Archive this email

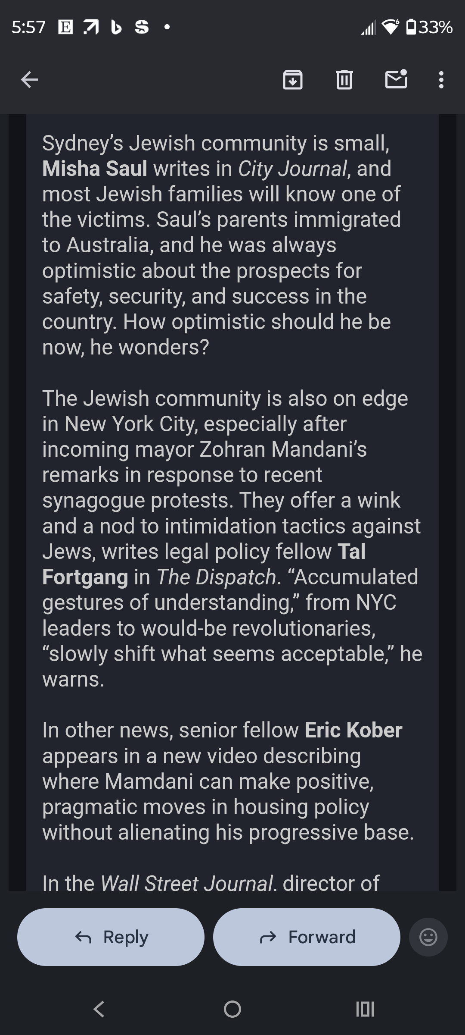tap(292, 80)
